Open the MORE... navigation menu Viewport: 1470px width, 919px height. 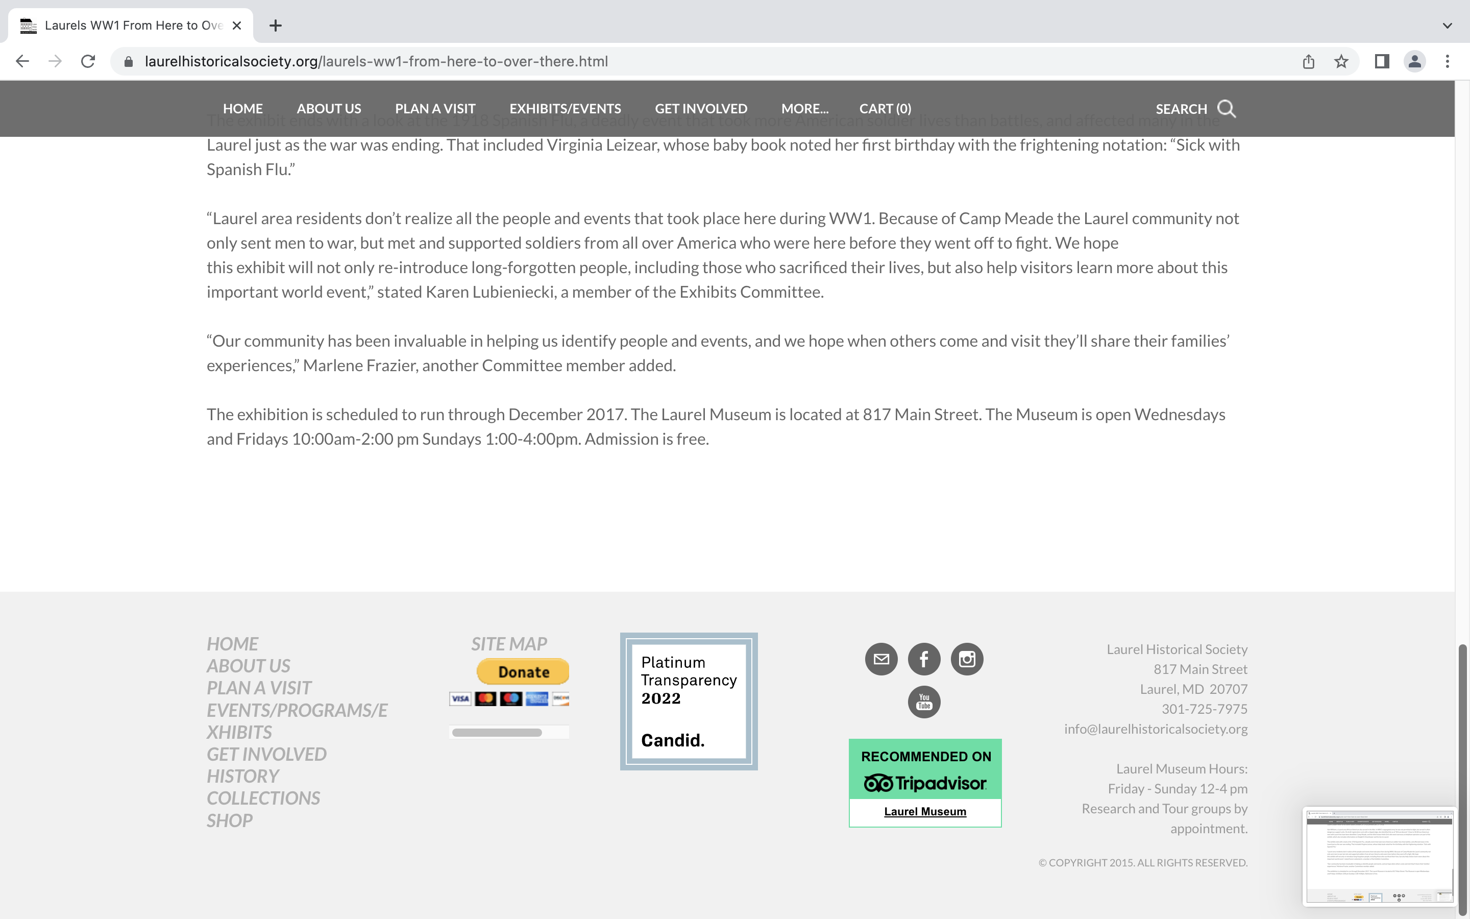pos(804,109)
